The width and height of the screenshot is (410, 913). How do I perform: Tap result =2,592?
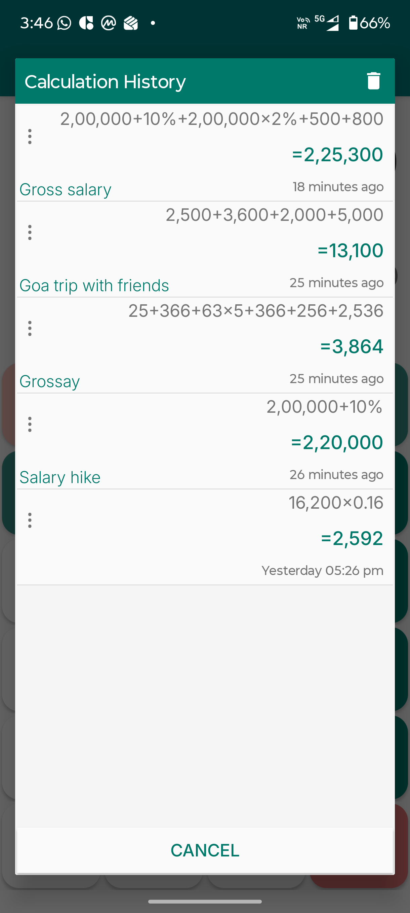coord(352,538)
